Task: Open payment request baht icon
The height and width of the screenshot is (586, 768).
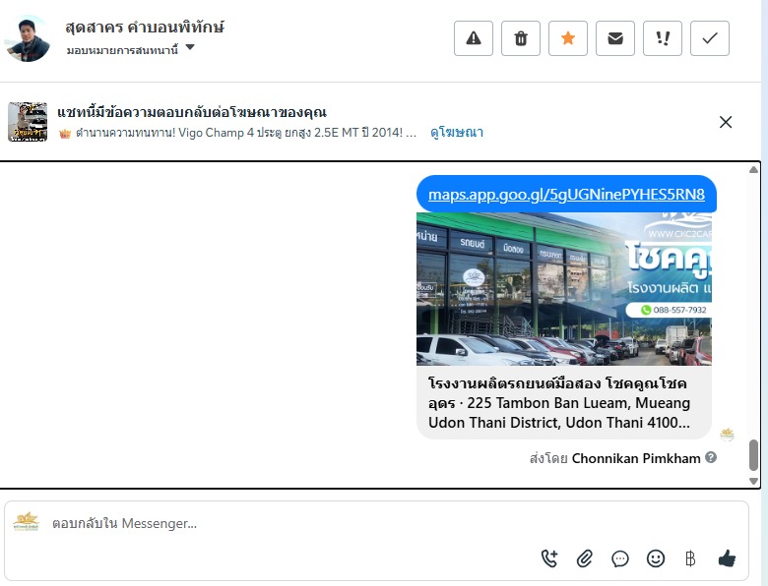Action: tap(690, 558)
